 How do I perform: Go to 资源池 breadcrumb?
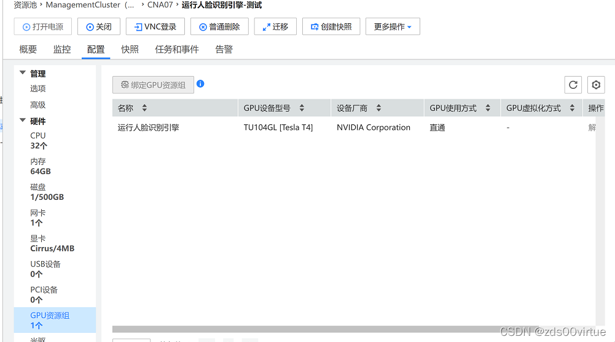[25, 5]
